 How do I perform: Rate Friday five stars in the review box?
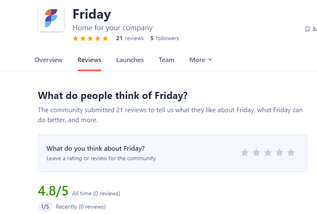[x=291, y=153]
